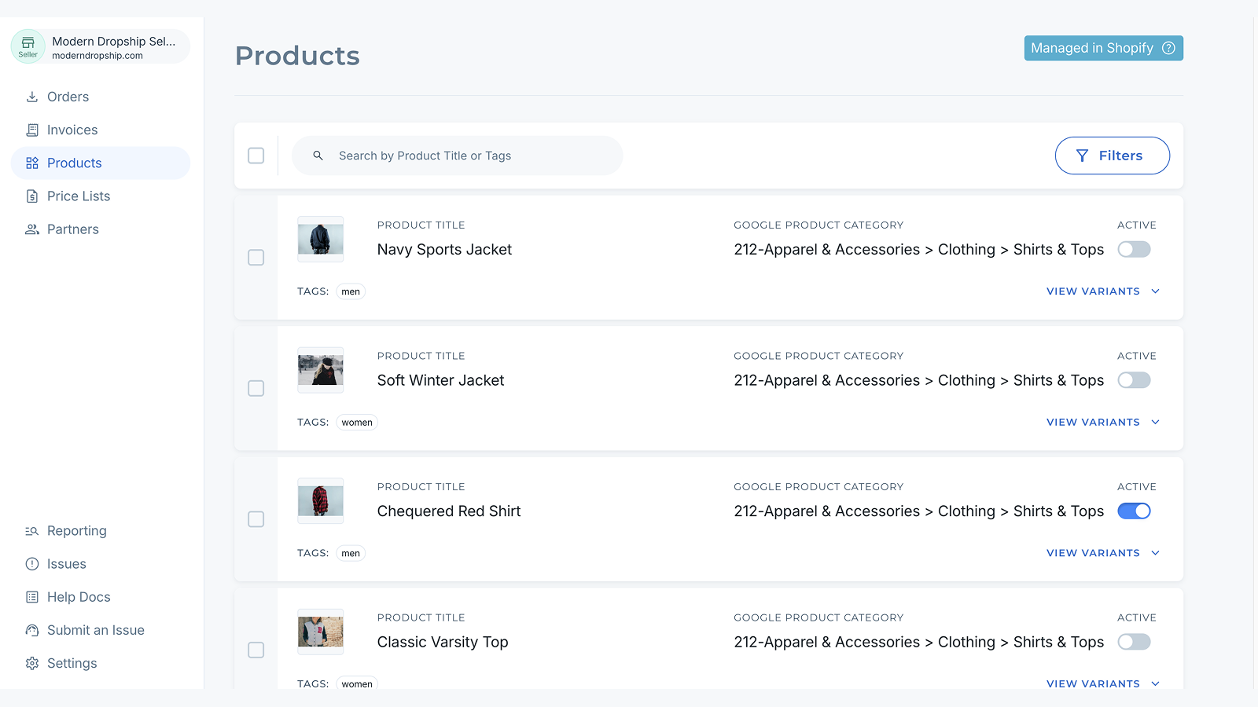Click the Reporting search-list icon
This screenshot has width=1258, height=707.
click(32, 531)
